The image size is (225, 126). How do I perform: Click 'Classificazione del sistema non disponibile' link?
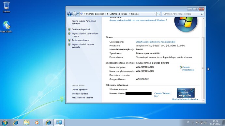tap(156, 42)
